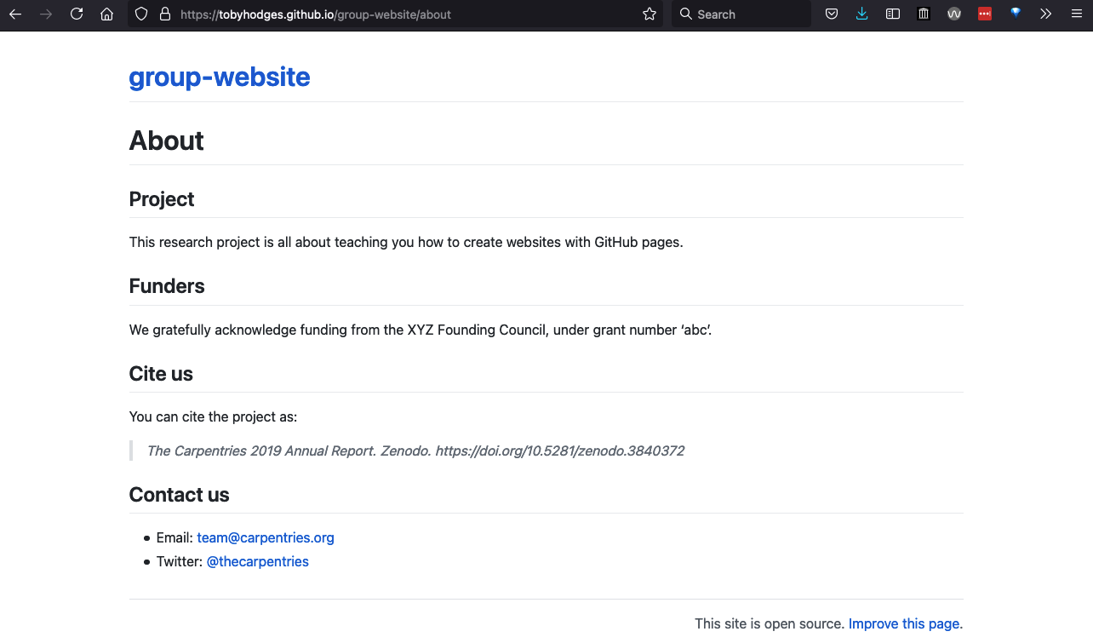Open the blue gem extension icon
Viewport: 1093px width, 643px height.
pyautogui.click(x=1016, y=14)
